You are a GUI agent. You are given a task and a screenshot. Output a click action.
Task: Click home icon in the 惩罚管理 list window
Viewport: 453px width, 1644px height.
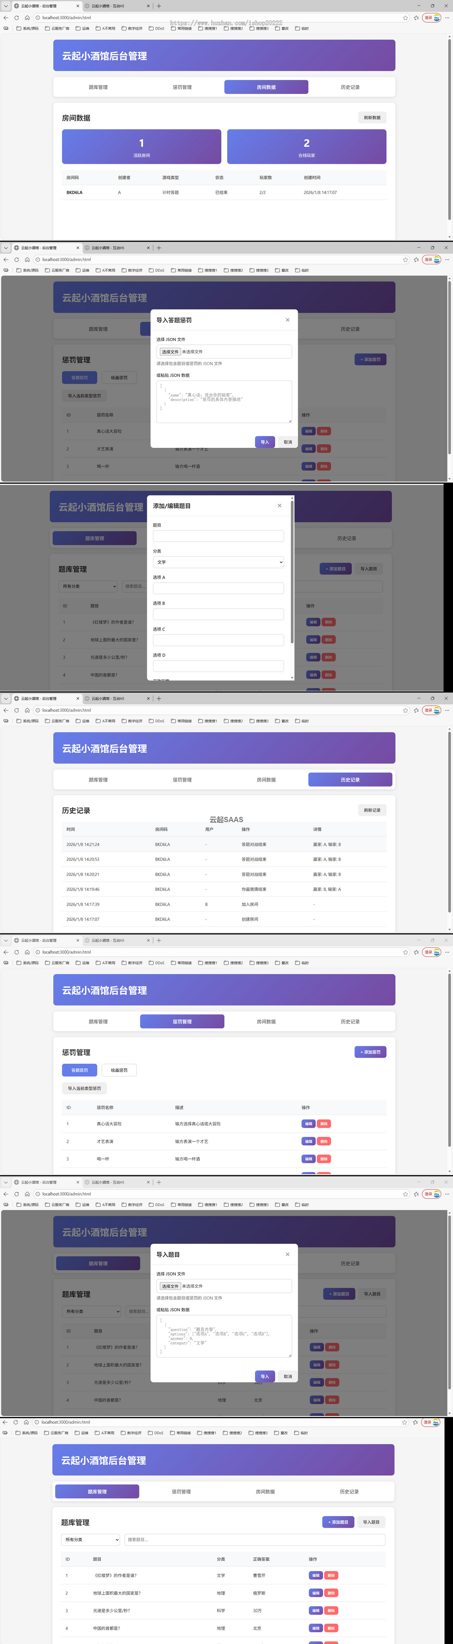(x=27, y=952)
